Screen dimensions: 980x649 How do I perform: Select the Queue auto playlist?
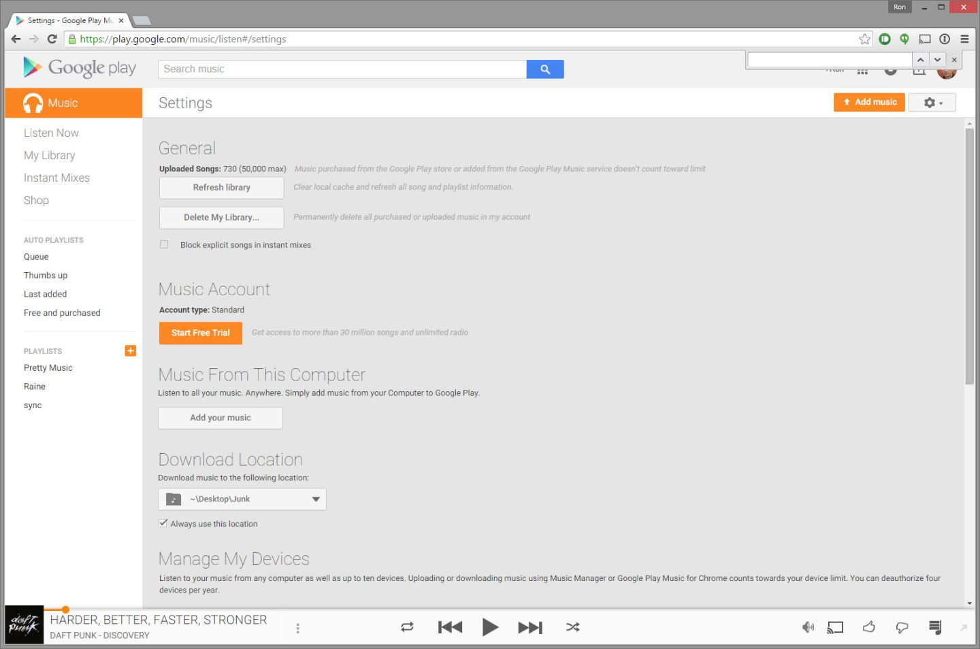pyautogui.click(x=36, y=256)
